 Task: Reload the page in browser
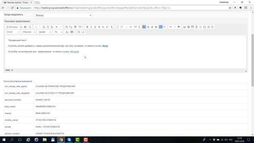coord(12,8)
